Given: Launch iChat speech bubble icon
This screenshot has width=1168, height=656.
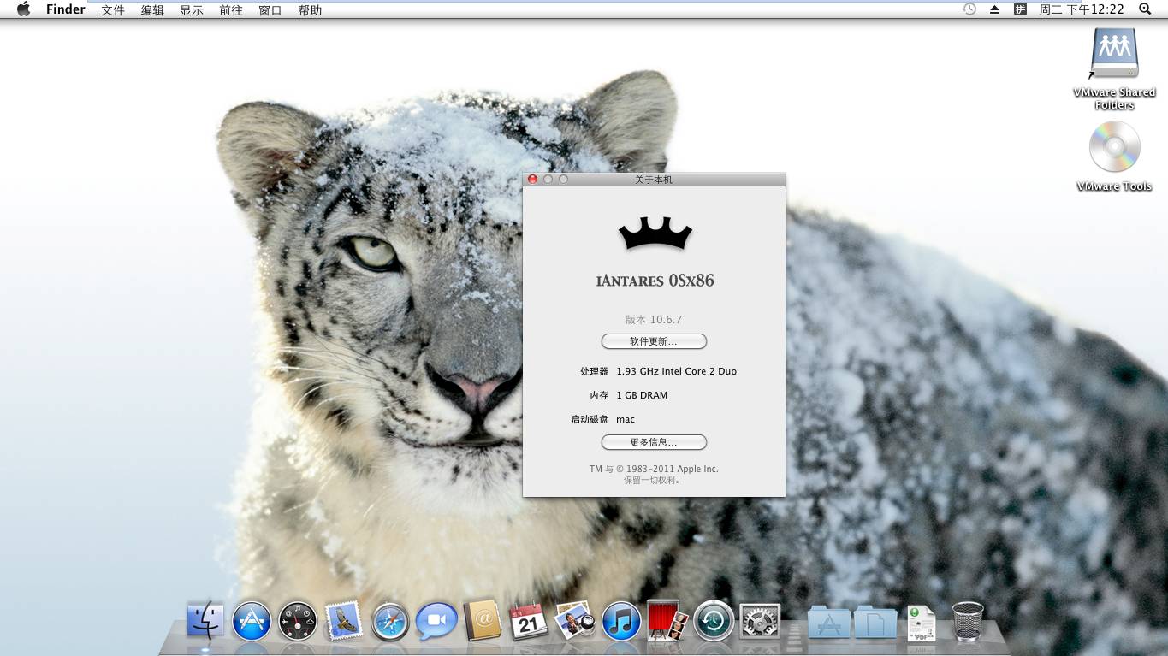Looking at the screenshot, I should (436, 622).
